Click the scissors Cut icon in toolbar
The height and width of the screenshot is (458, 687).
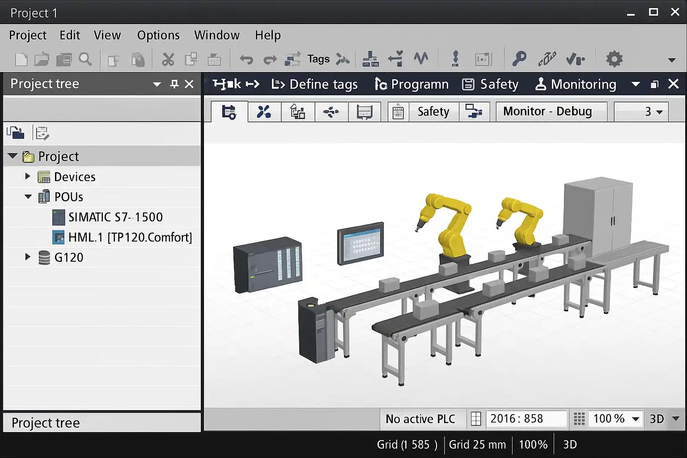point(168,59)
